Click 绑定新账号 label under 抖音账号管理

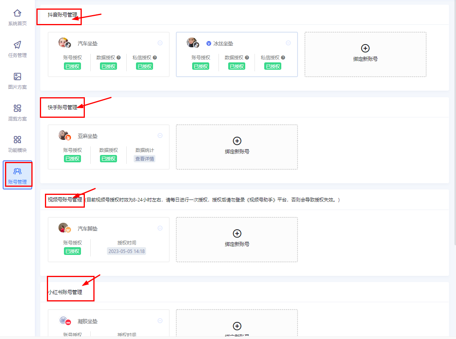coord(365,59)
